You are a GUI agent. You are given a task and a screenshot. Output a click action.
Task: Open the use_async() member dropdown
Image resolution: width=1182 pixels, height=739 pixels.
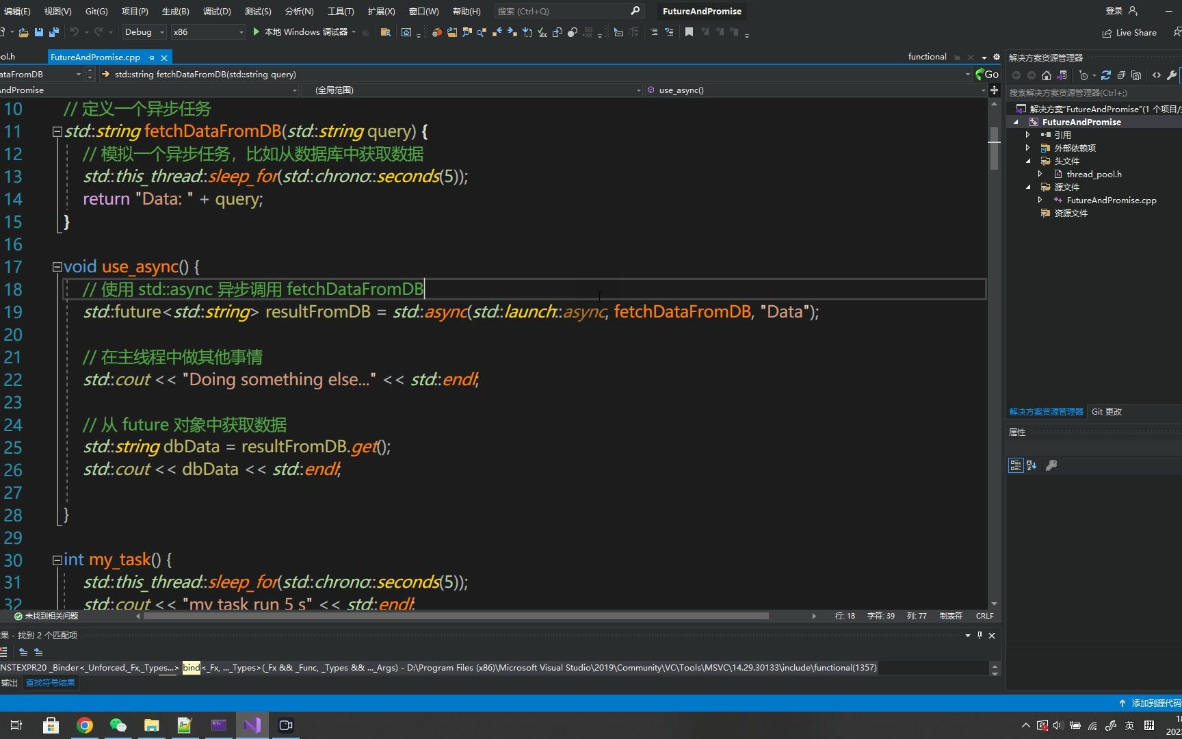(x=815, y=90)
